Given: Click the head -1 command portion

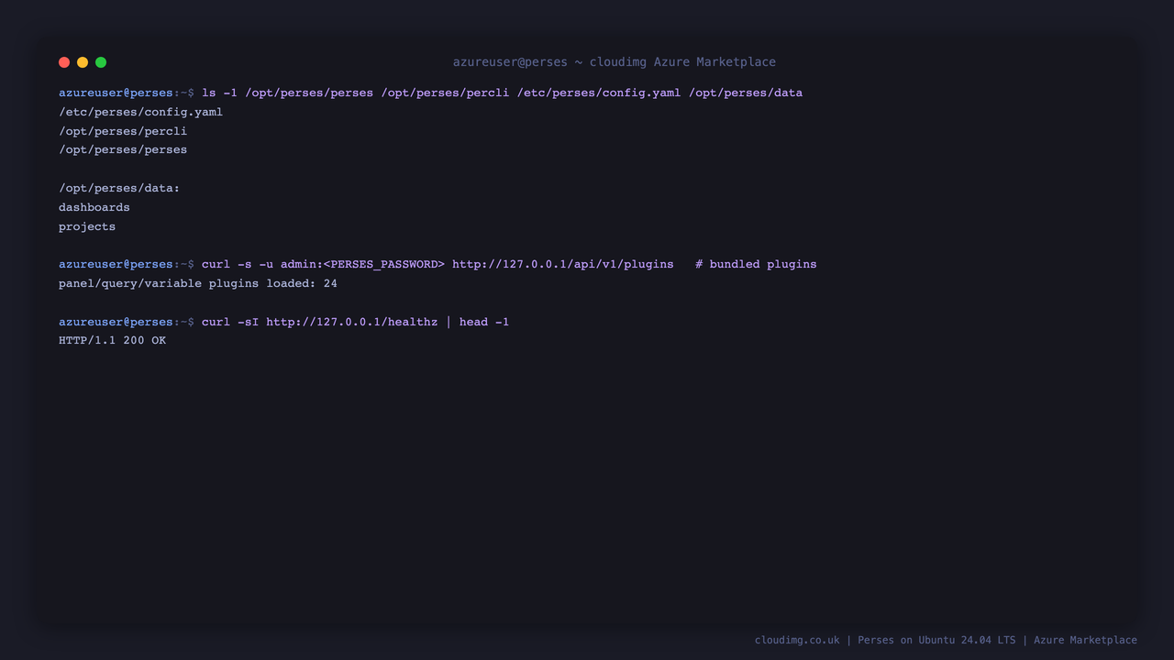Looking at the screenshot, I should pyautogui.click(x=484, y=322).
